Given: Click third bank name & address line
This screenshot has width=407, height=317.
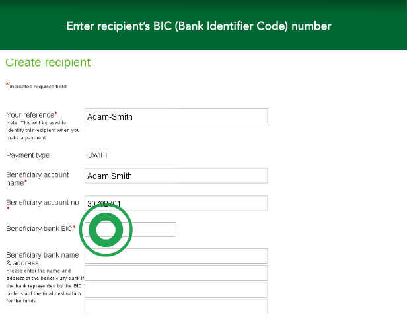Looking at the screenshot, I should [176, 290].
